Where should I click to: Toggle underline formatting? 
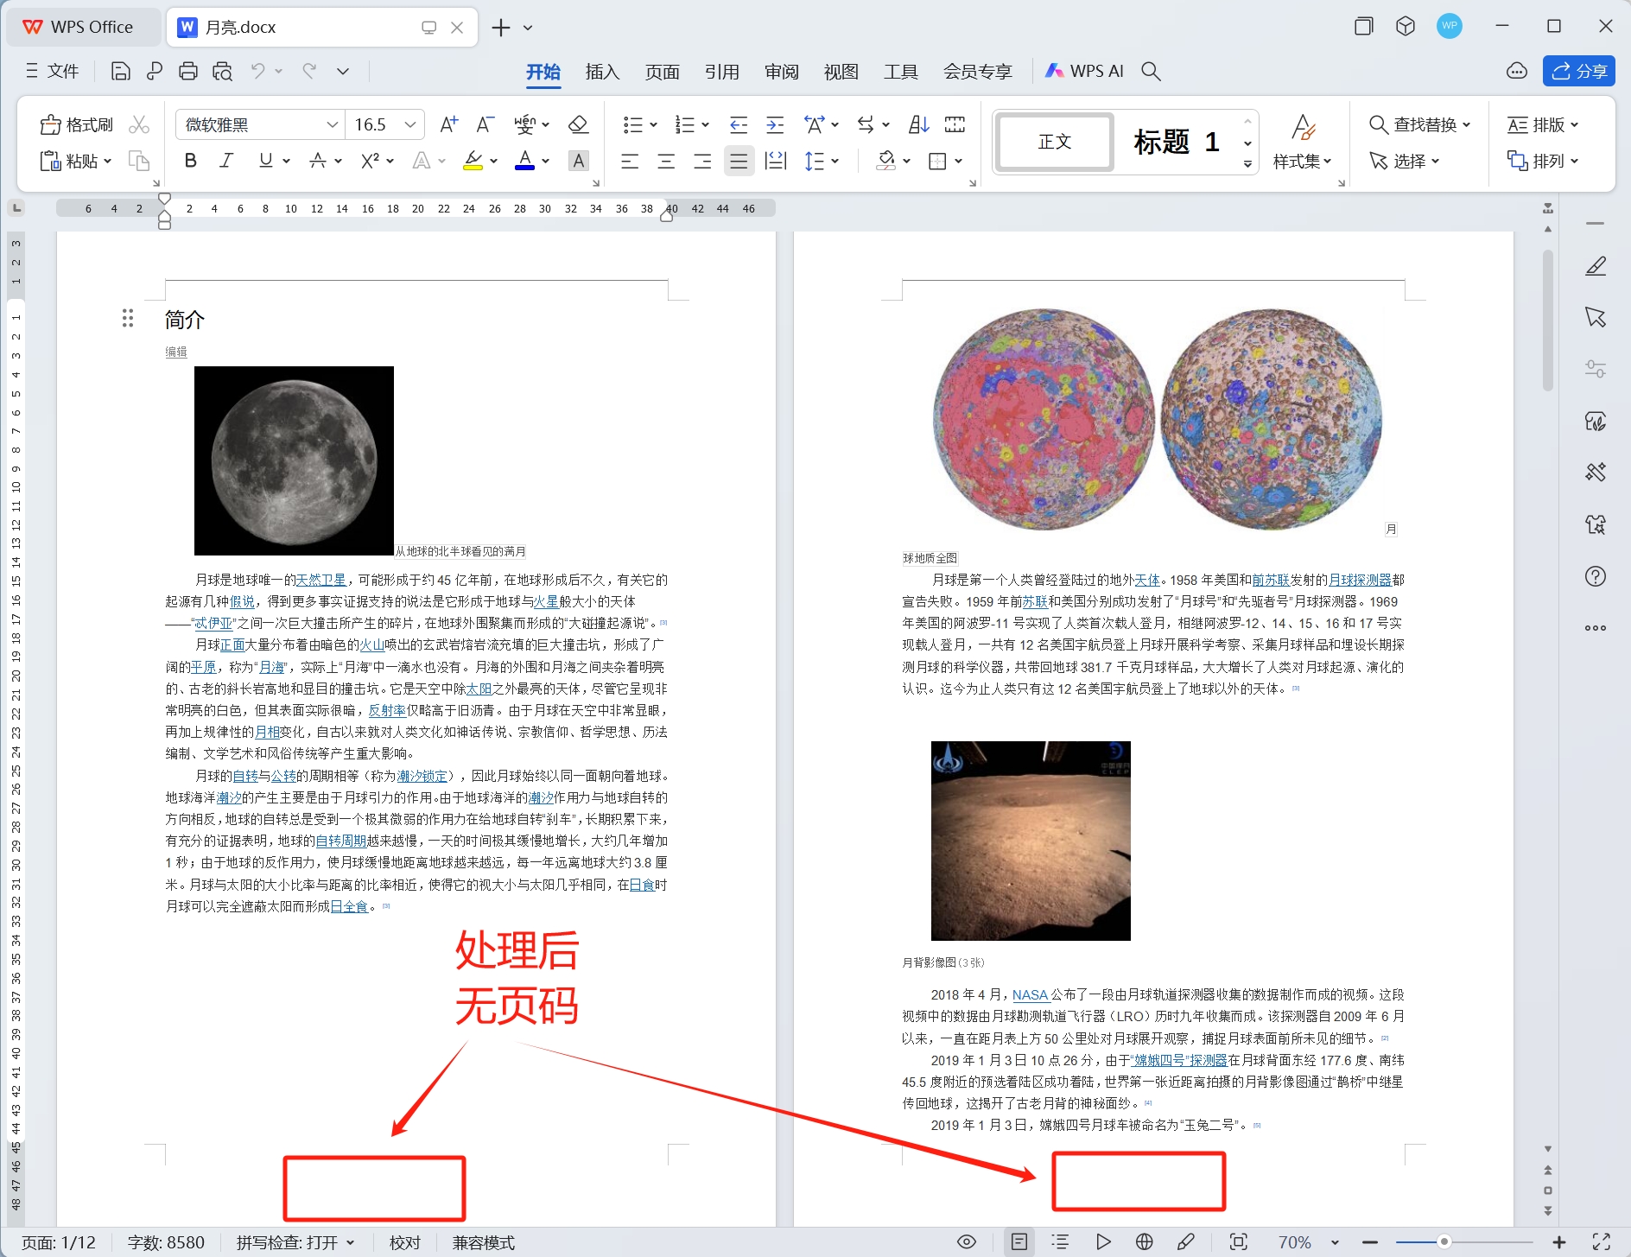pyautogui.click(x=263, y=161)
